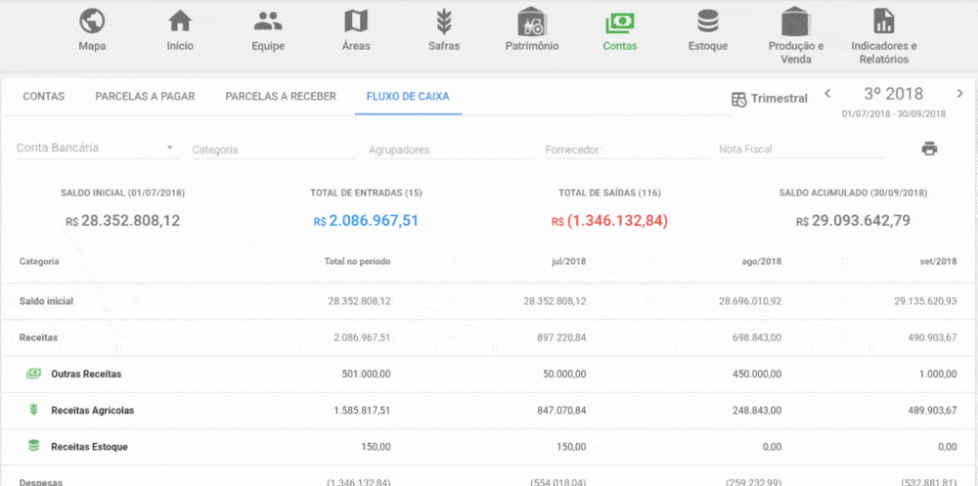Click the print icon
This screenshot has width=978, height=486.
coord(929,149)
